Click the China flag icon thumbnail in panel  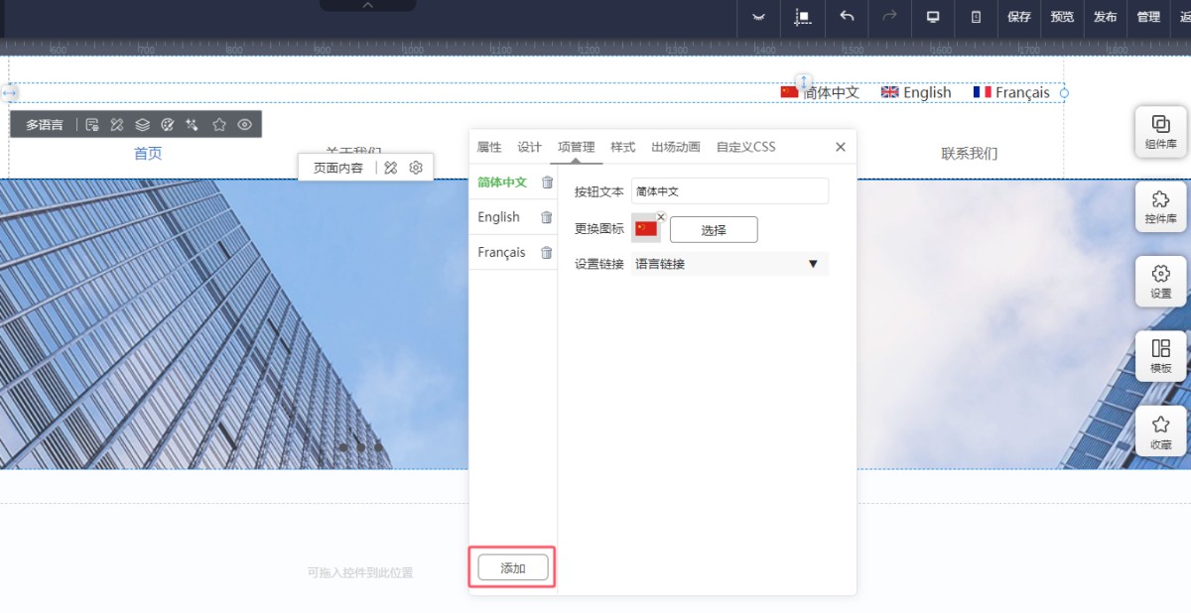click(x=646, y=228)
